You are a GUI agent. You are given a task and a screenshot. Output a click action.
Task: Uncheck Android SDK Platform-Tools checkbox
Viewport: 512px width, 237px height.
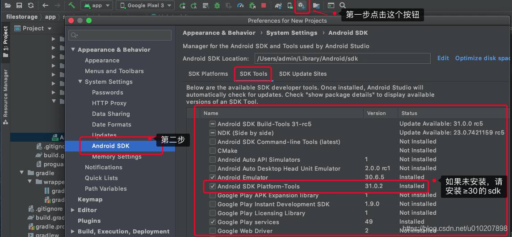point(213,186)
